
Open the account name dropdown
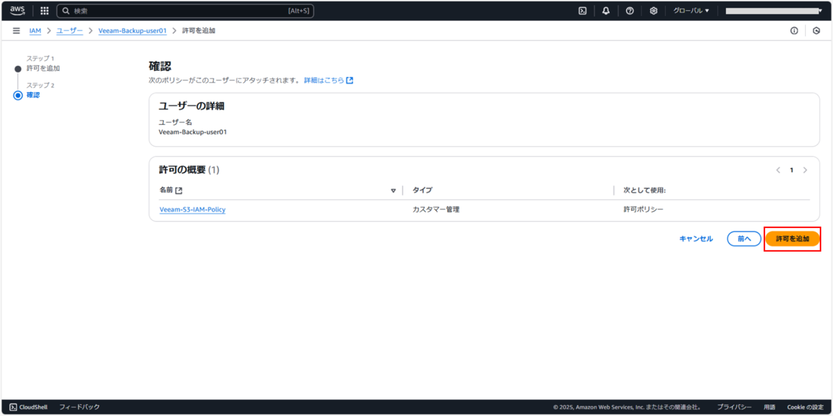point(773,11)
